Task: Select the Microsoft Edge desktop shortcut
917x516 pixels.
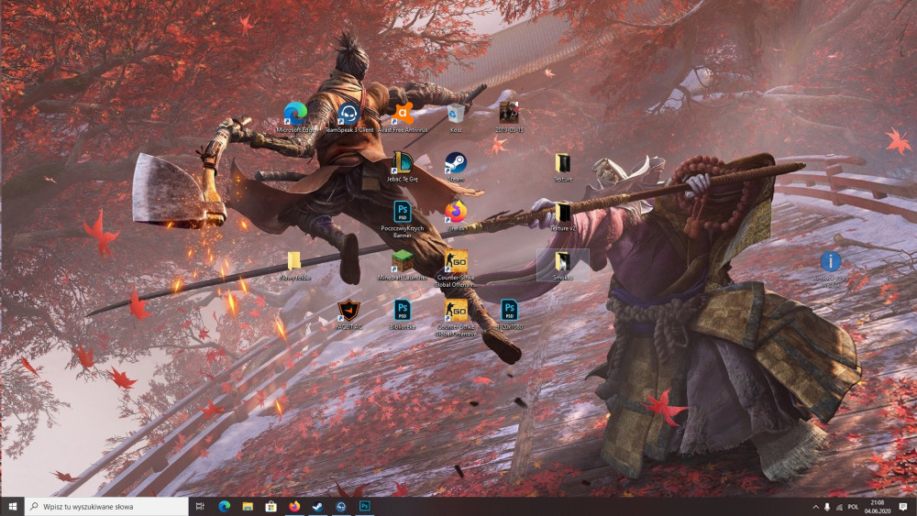Action: click(x=295, y=116)
